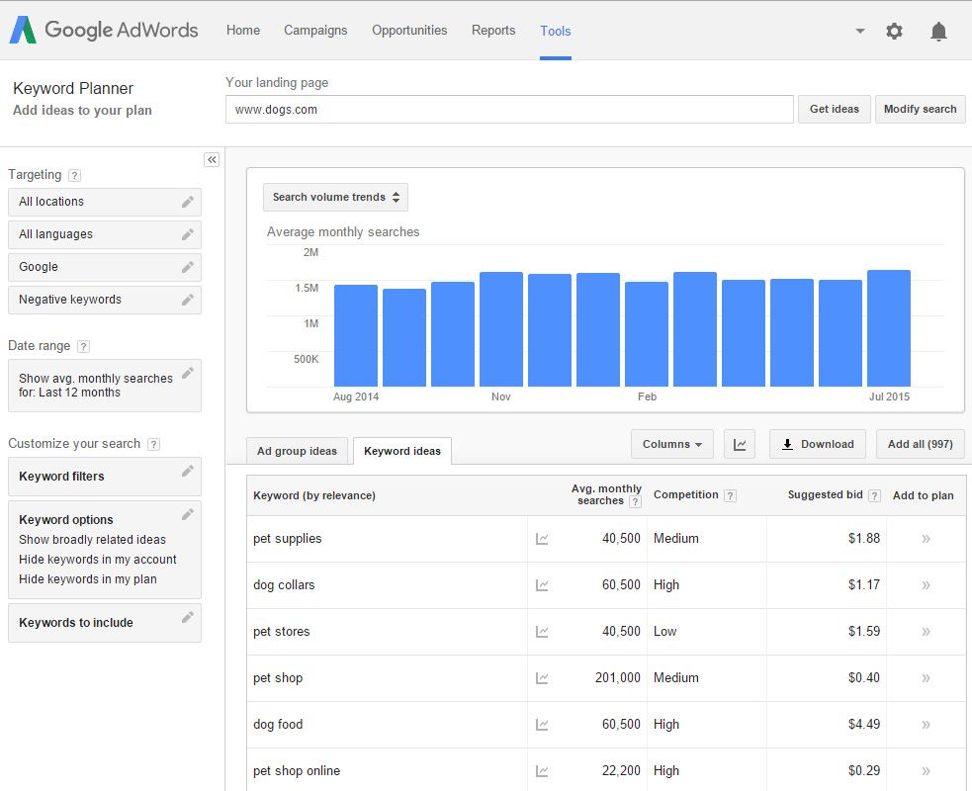Image resolution: width=972 pixels, height=791 pixels.
Task: Download the keyword ideas
Action: [x=818, y=445]
